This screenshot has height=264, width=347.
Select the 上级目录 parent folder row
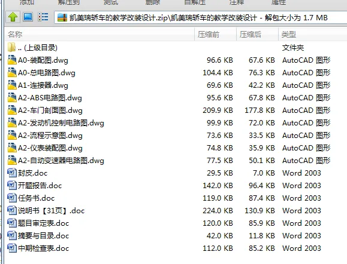pyautogui.click(x=176, y=47)
